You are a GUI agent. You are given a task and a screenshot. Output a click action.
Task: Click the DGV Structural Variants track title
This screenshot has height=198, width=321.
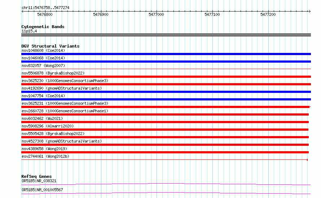point(50,46)
